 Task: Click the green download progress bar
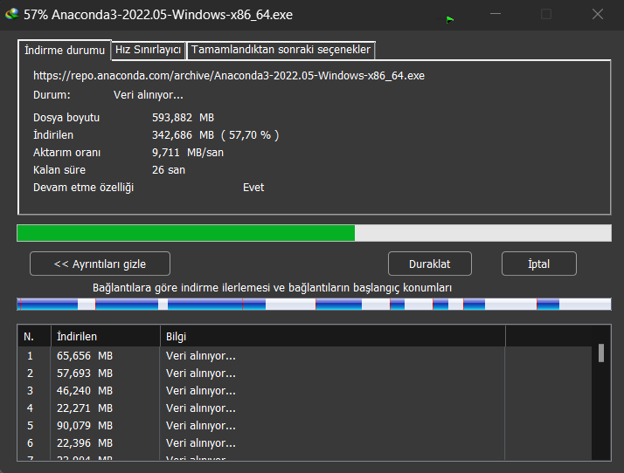314,233
